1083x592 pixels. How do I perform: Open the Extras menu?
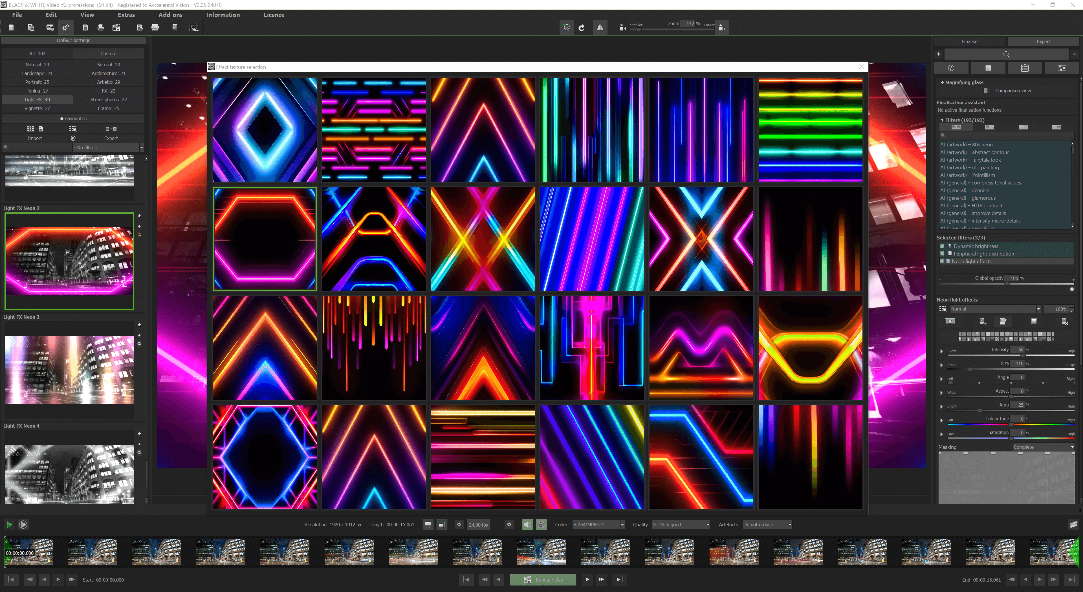pos(126,15)
